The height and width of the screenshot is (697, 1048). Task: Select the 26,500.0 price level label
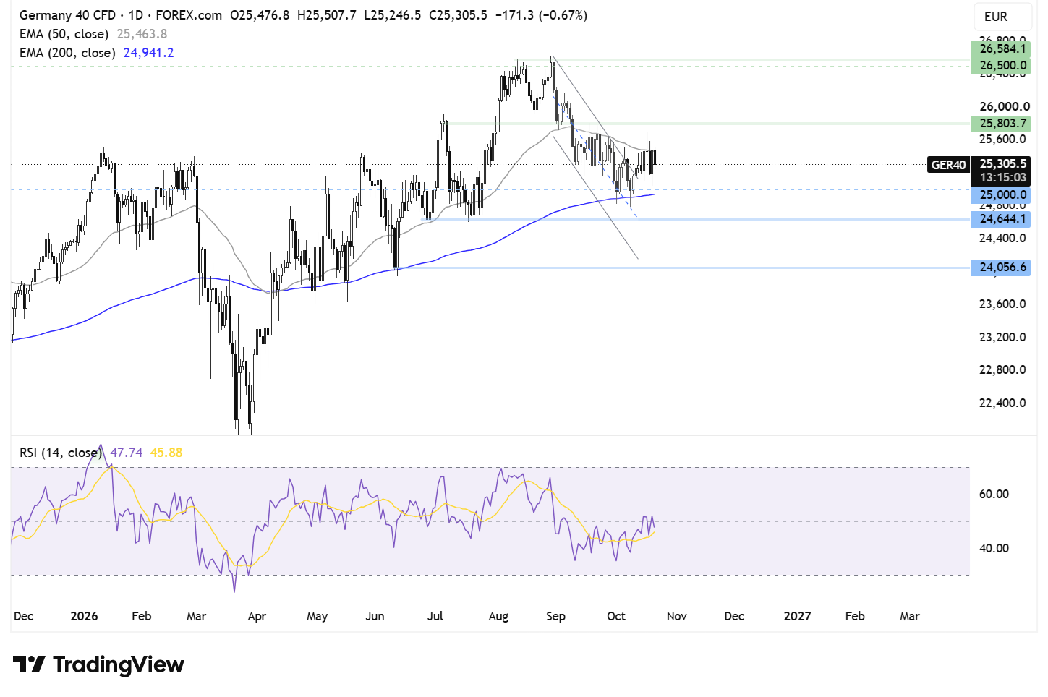click(1001, 66)
